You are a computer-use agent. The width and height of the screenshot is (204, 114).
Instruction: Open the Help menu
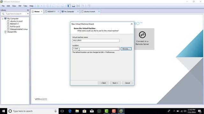tap(31, 6)
